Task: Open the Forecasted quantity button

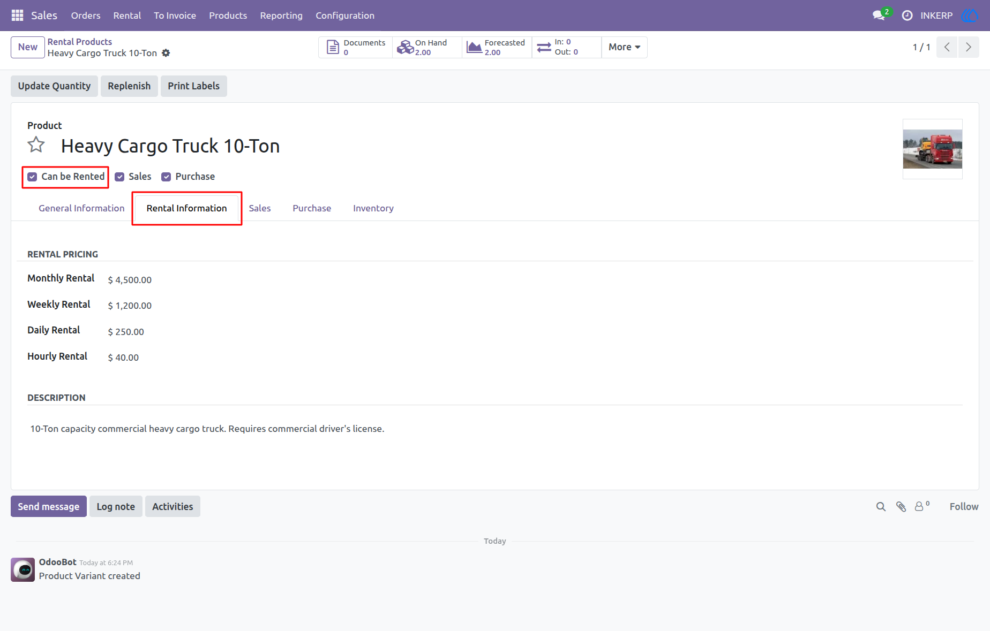Action: [x=497, y=47]
